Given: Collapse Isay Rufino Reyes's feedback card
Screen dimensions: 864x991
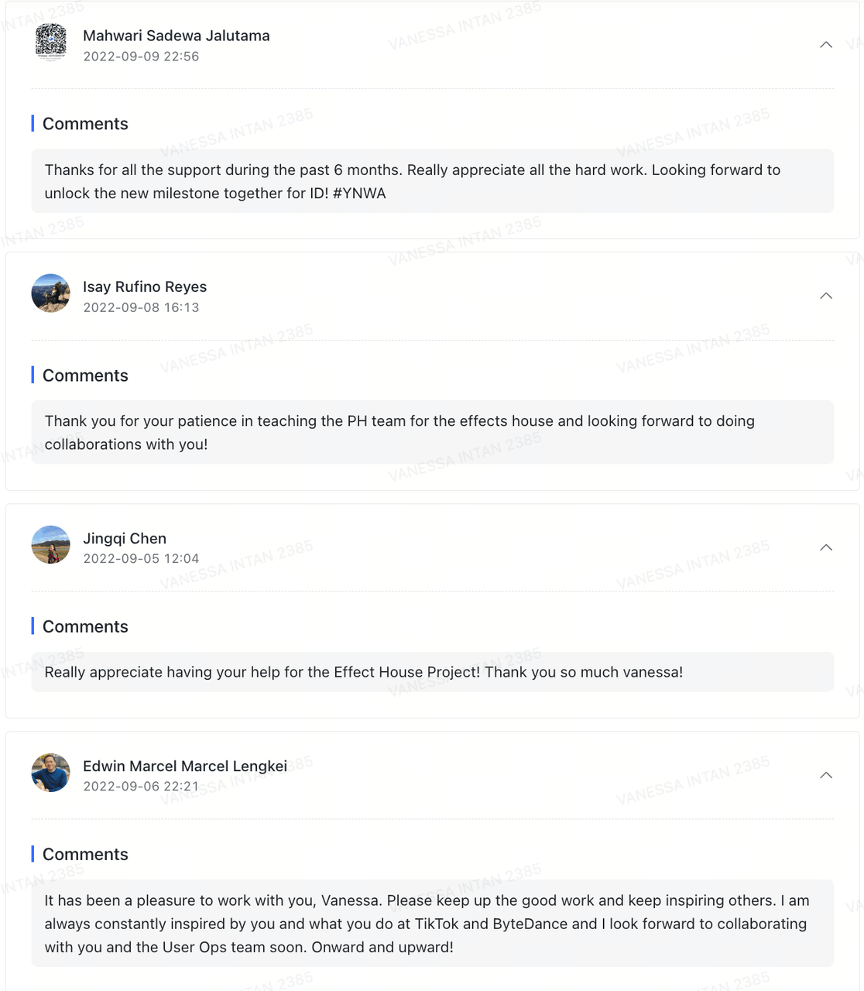Looking at the screenshot, I should click(826, 296).
